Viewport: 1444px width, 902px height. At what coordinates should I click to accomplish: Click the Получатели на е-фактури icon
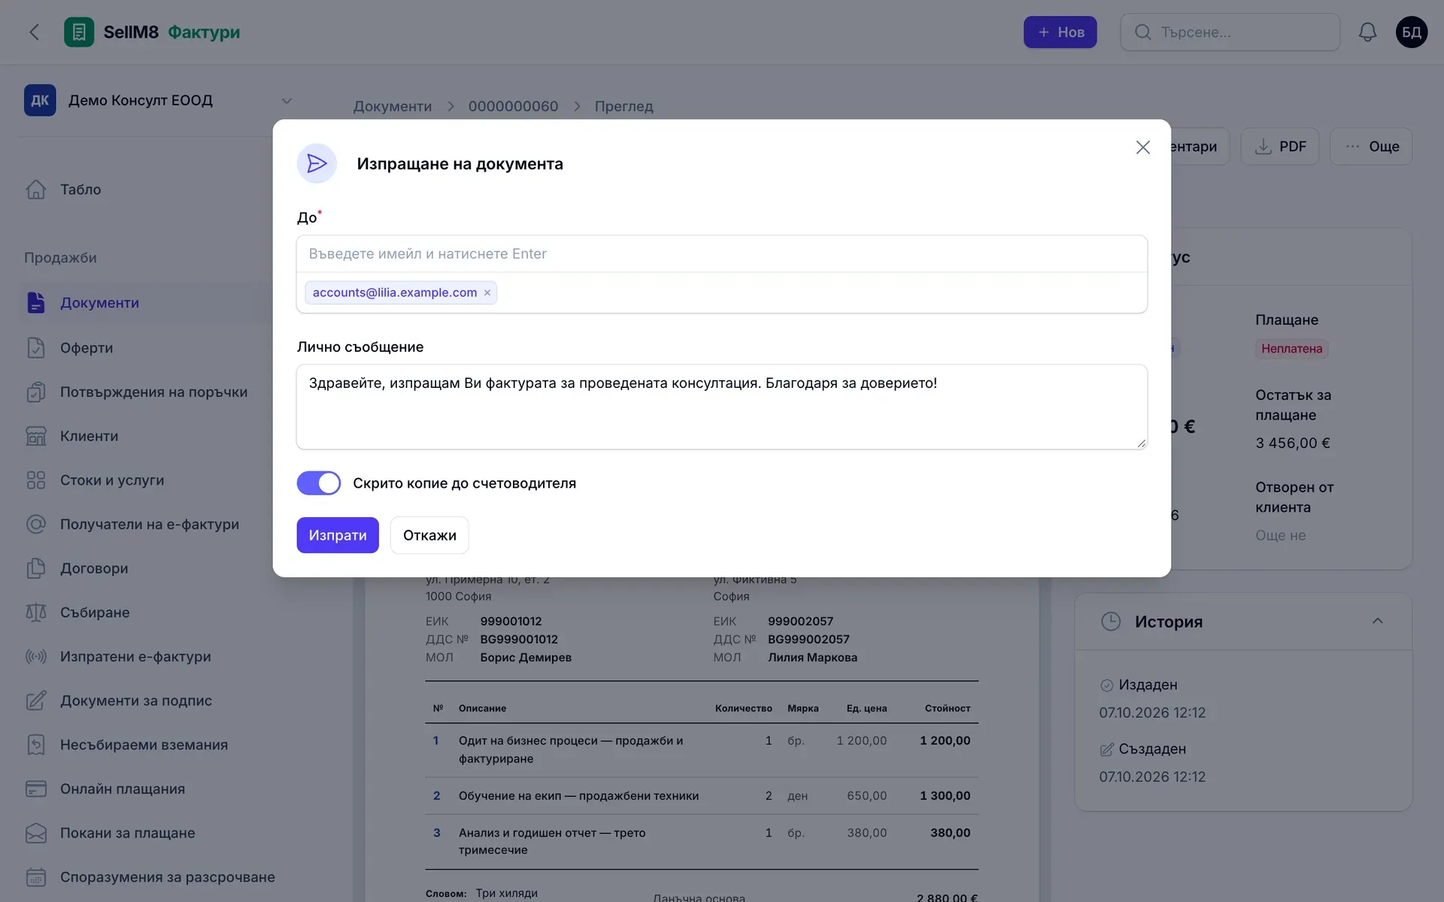pos(36,524)
